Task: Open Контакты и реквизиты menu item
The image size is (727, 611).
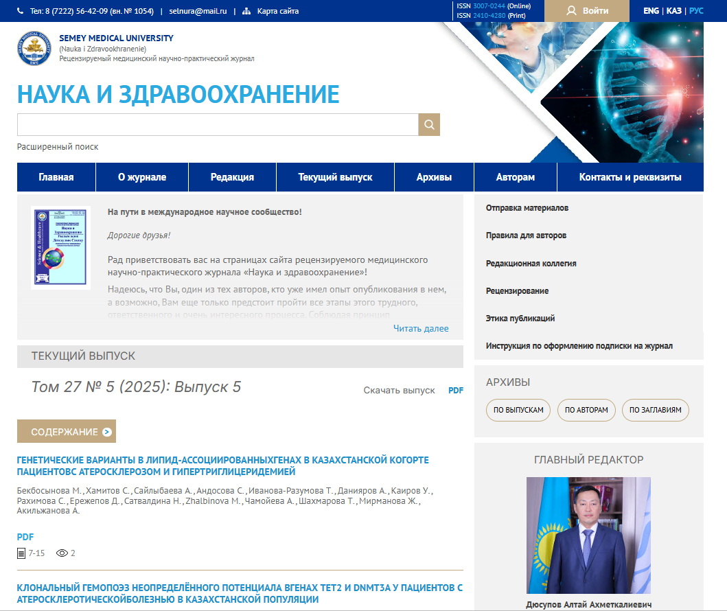Action: pyautogui.click(x=630, y=177)
